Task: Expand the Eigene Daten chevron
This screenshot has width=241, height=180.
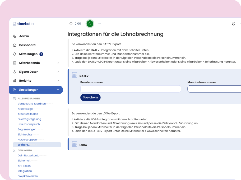Action: click(x=58, y=72)
